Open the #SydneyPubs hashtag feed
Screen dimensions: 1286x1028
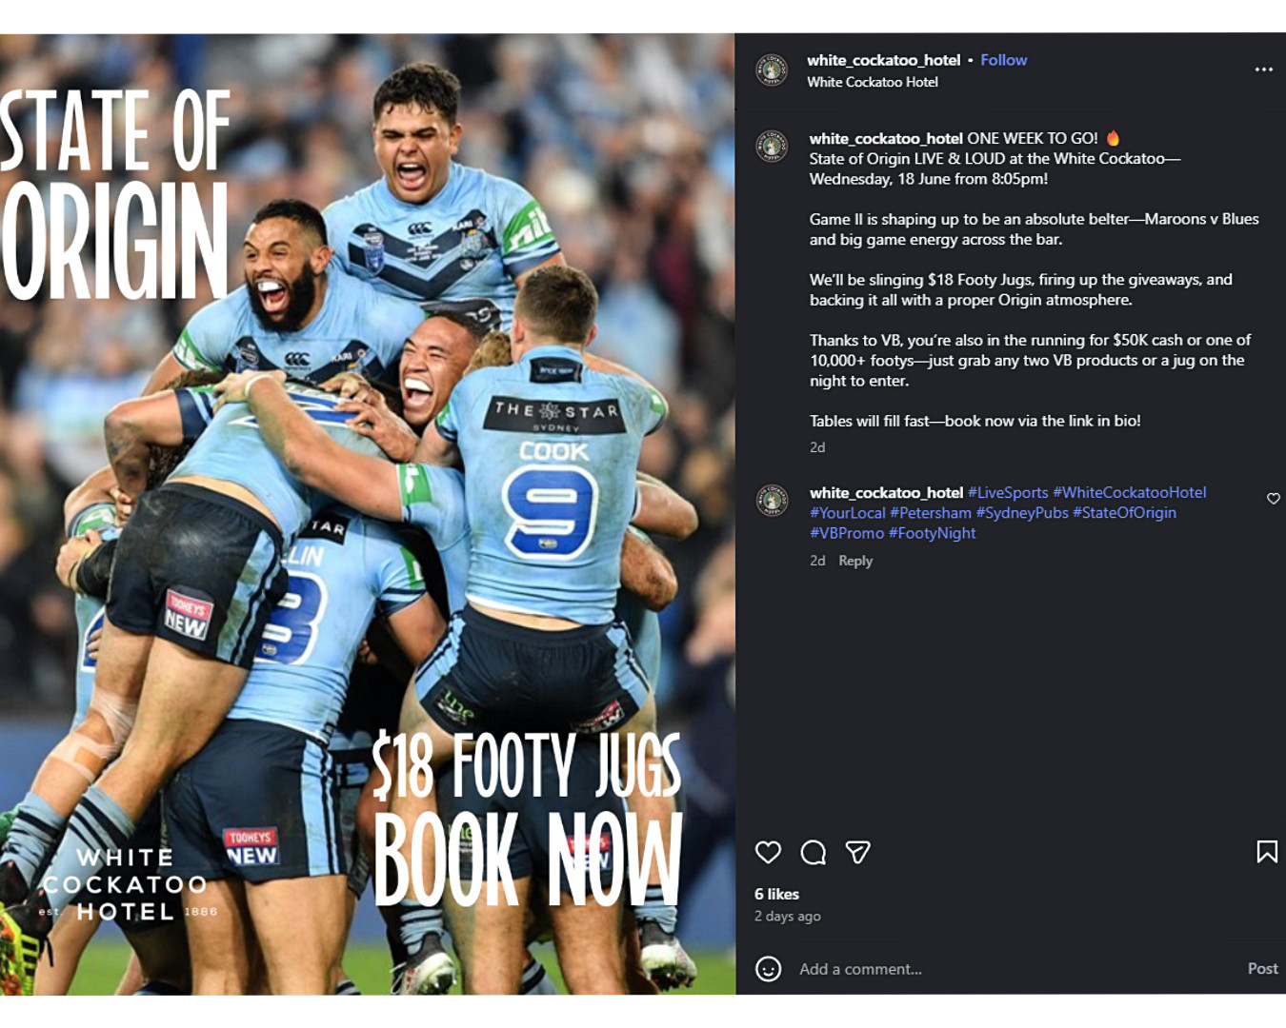pos(1023,512)
